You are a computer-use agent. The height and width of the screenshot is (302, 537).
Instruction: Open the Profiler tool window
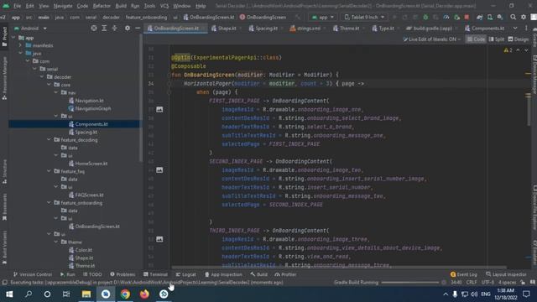coord(285,274)
